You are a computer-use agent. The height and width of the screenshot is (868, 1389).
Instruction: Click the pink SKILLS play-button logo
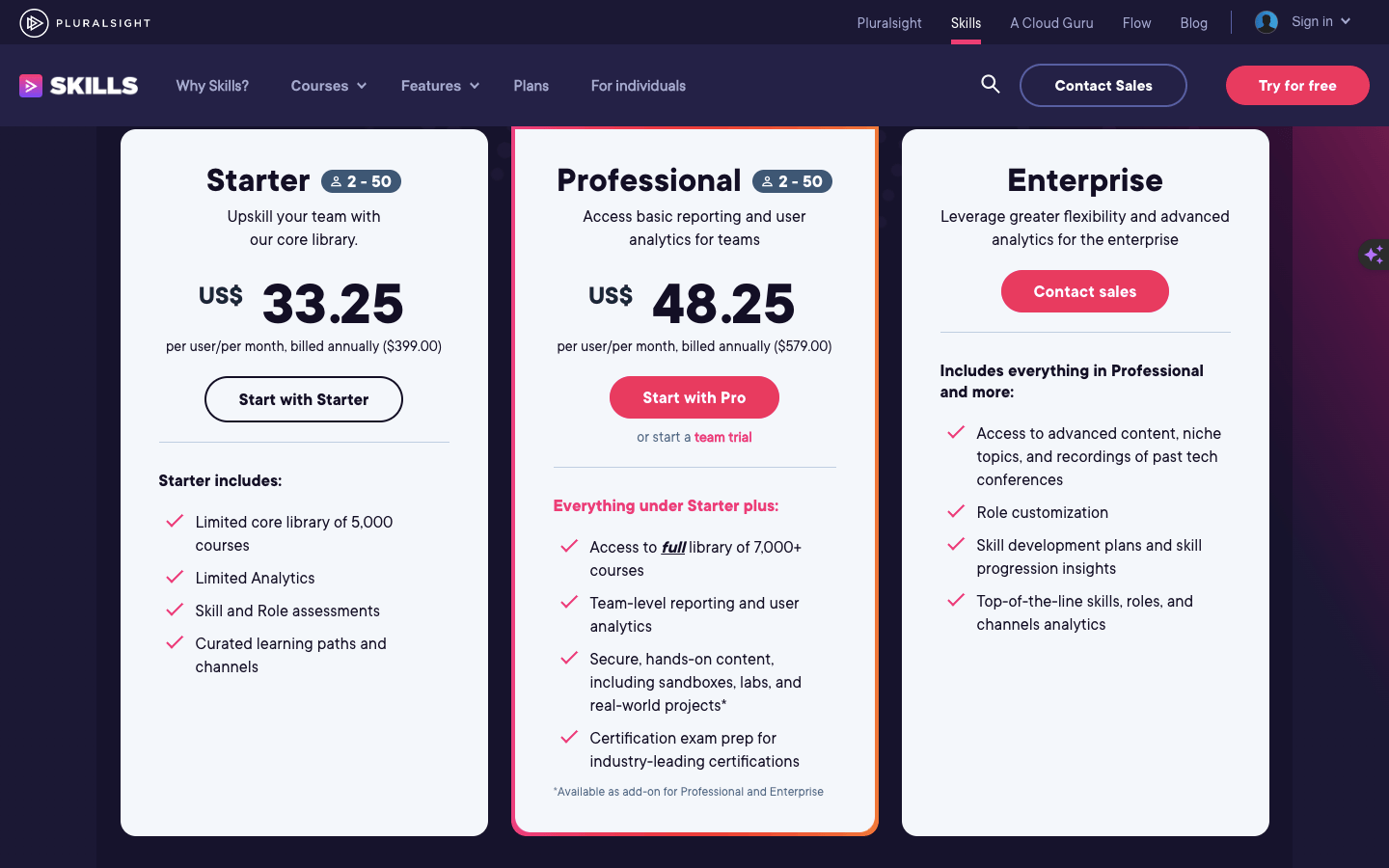pyautogui.click(x=30, y=86)
